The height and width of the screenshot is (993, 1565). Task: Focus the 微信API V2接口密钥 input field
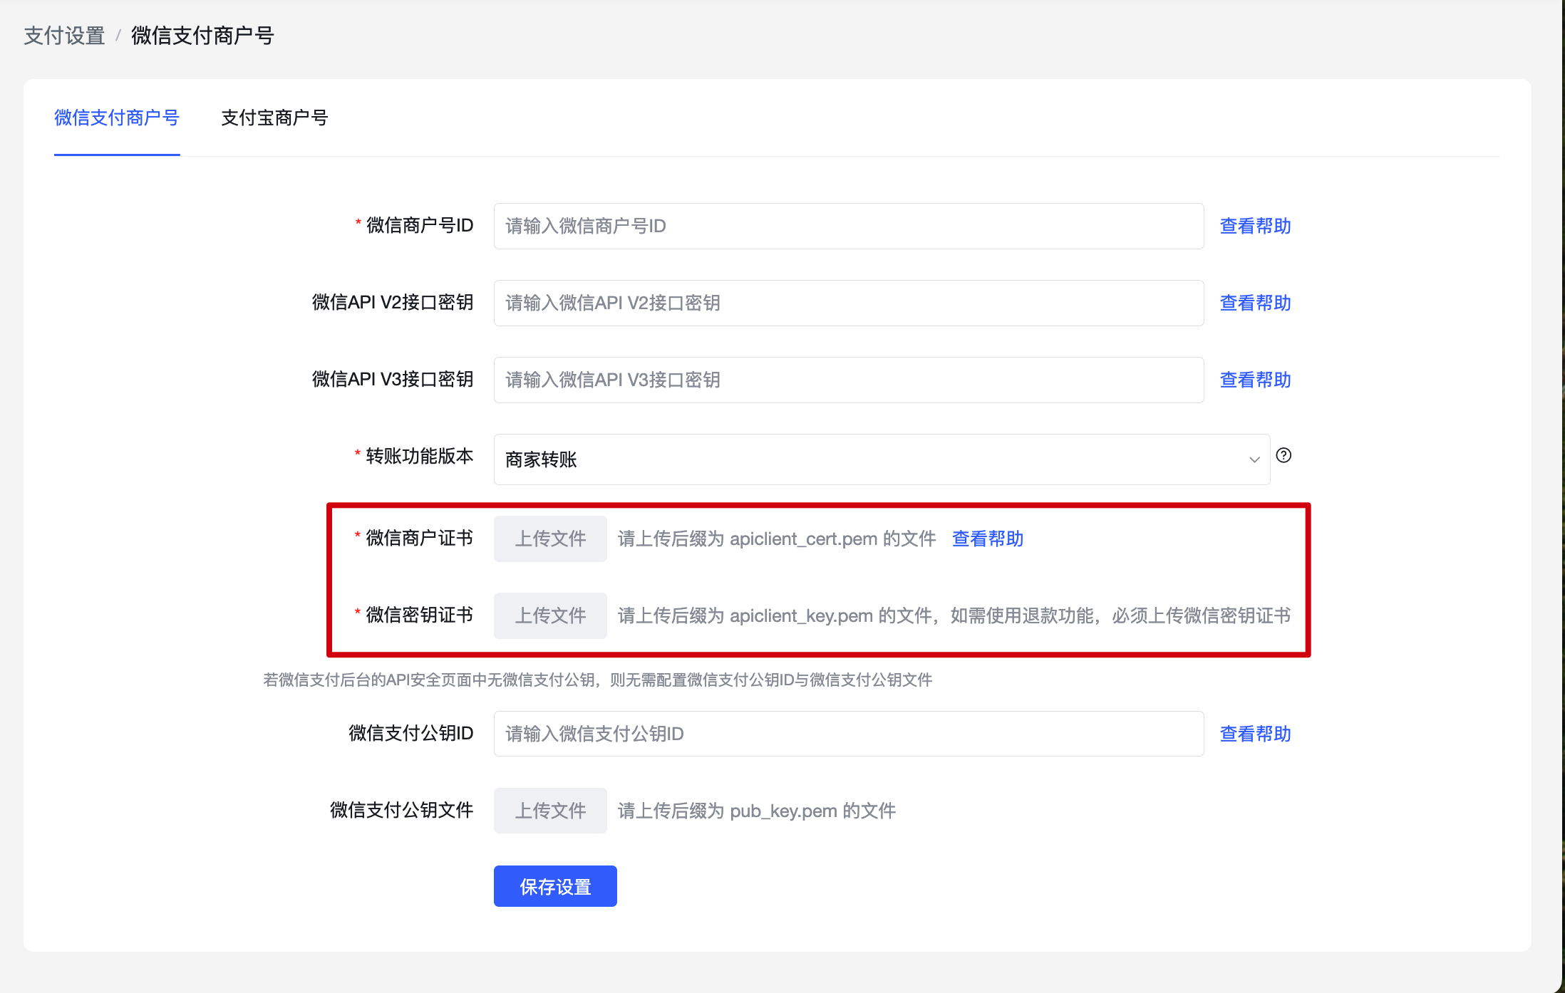(x=849, y=303)
